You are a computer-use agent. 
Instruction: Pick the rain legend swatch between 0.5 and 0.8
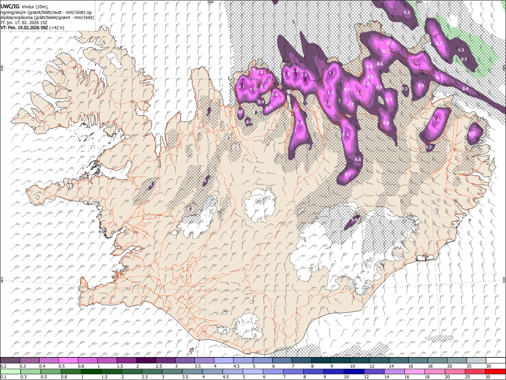(x=51, y=371)
